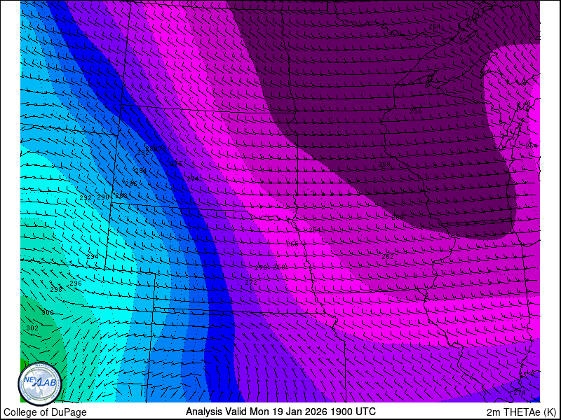The width and height of the screenshot is (561, 420).
Task: Click the 262 contour label
Action: coord(388,257)
